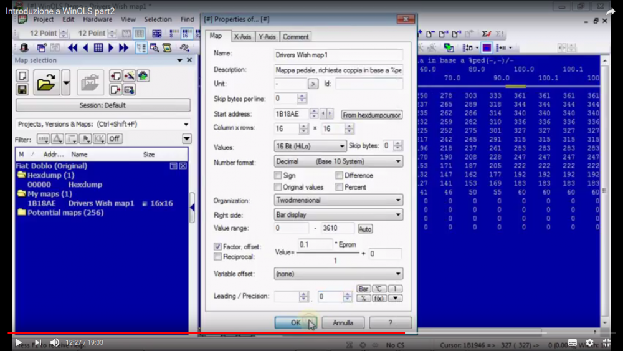The height and width of the screenshot is (351, 623).
Task: Click the Name input field
Action: click(338, 55)
